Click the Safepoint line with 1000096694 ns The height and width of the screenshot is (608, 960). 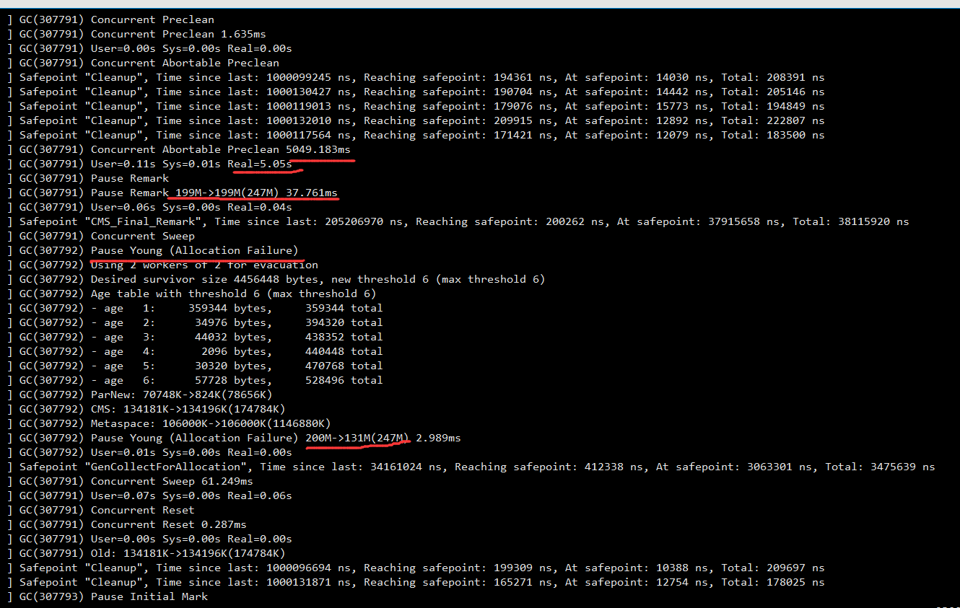tap(416, 568)
